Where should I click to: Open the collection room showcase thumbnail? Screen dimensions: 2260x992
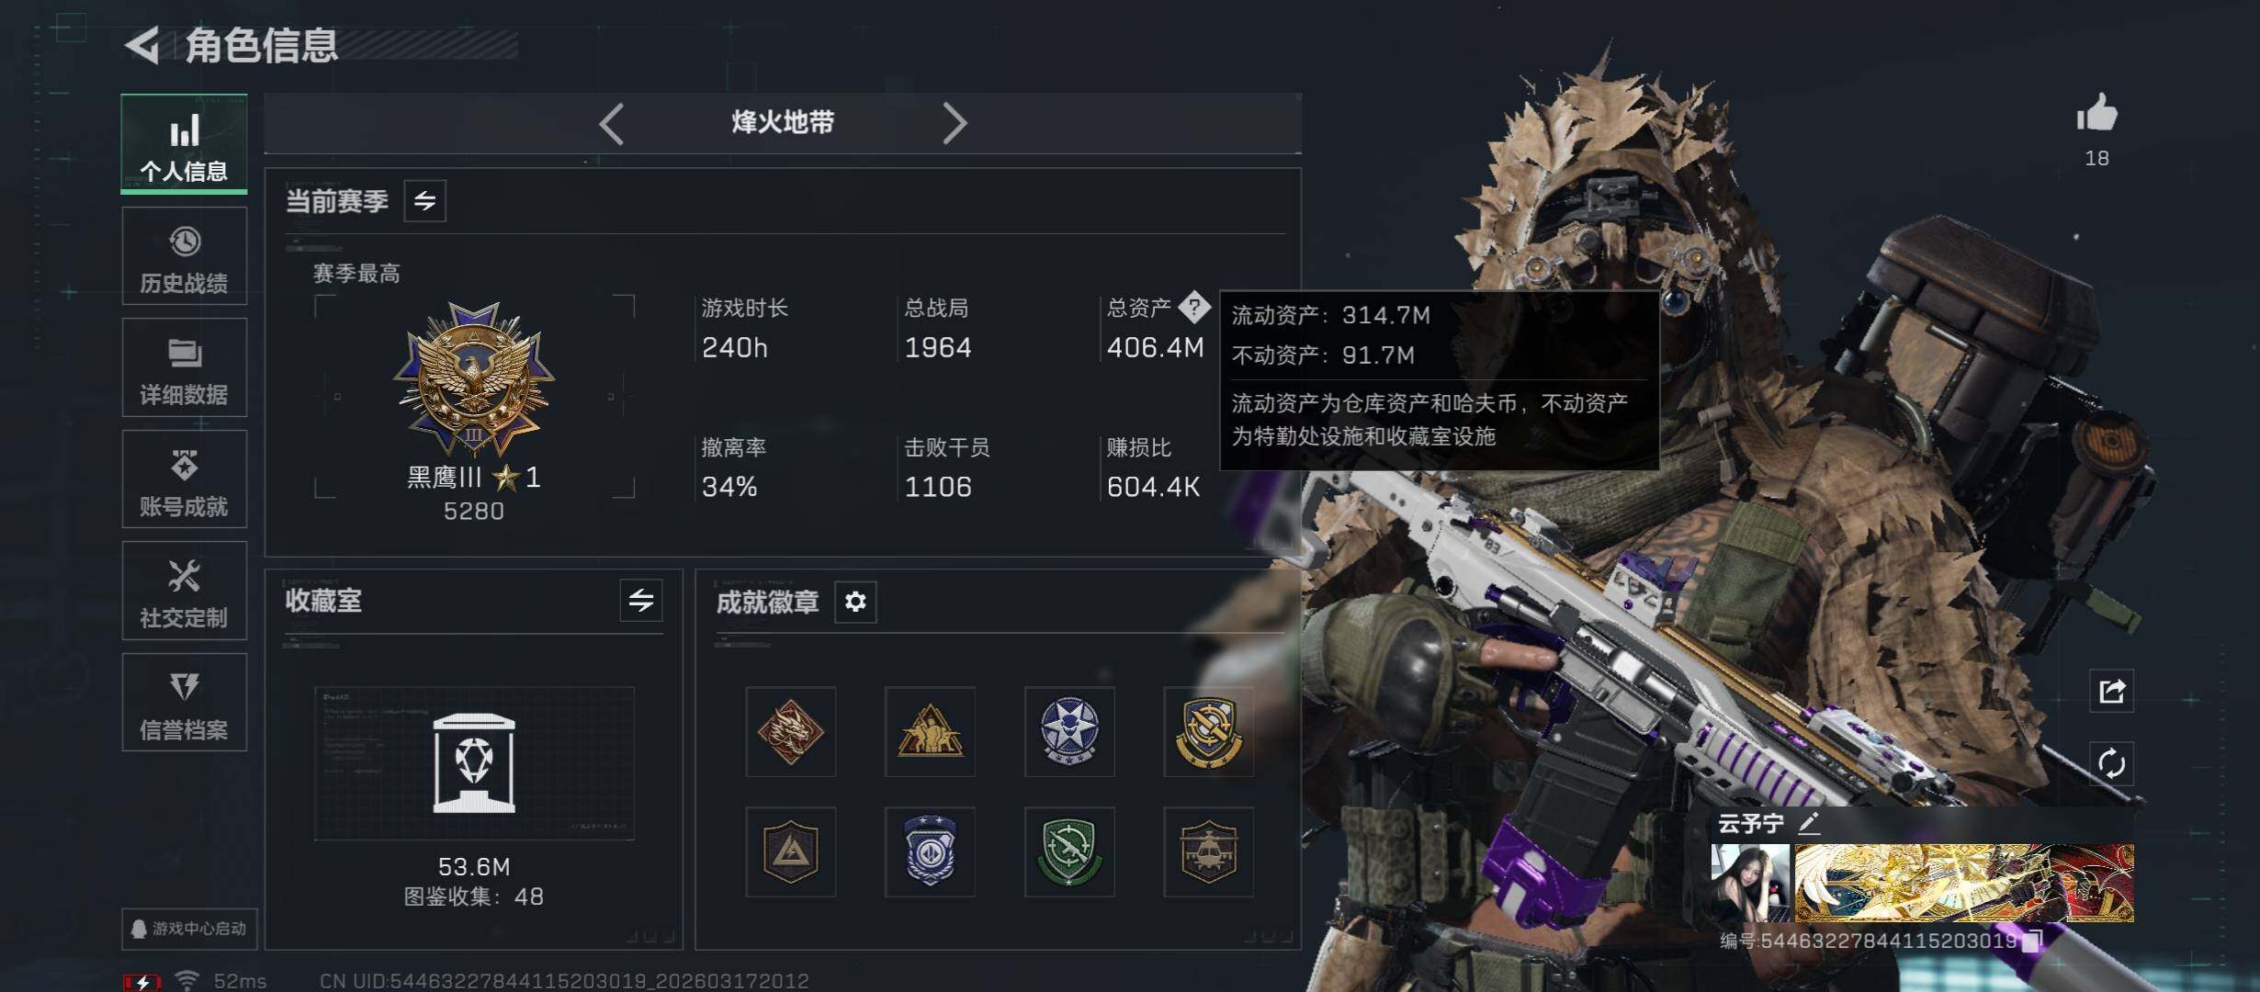tap(474, 763)
